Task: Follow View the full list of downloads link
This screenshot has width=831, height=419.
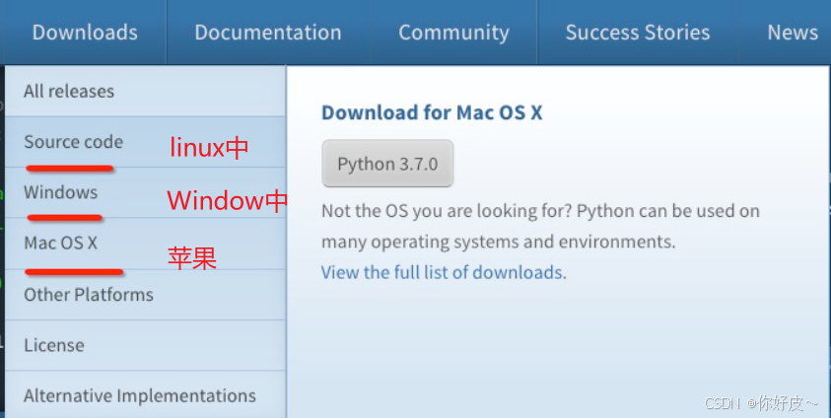Action: coord(442,272)
